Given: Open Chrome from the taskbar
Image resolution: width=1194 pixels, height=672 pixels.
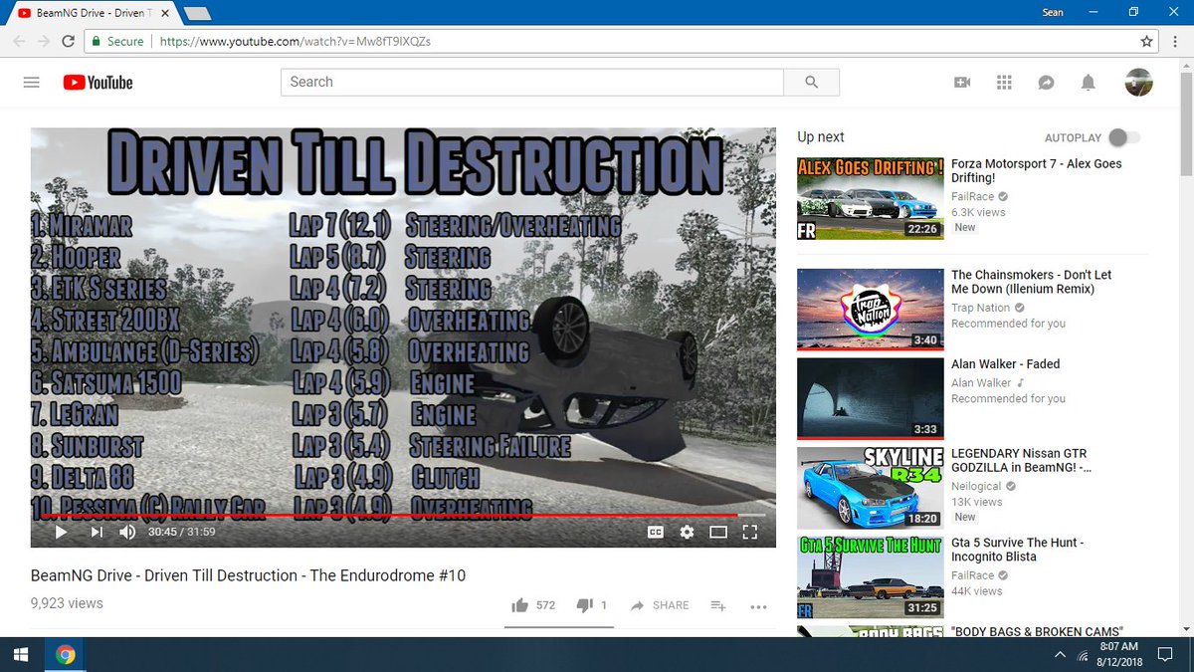Looking at the screenshot, I should click(x=66, y=654).
